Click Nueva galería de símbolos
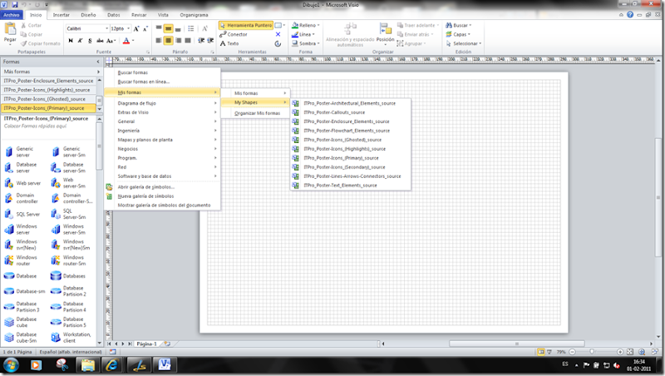This screenshot has height=376, width=665. [145, 195]
